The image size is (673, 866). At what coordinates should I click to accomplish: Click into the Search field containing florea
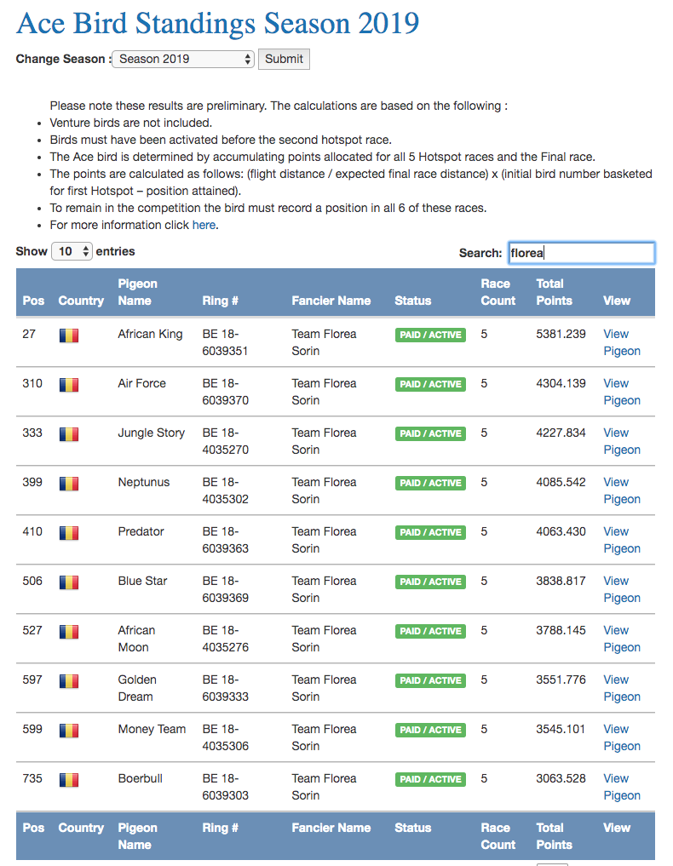pyautogui.click(x=581, y=253)
